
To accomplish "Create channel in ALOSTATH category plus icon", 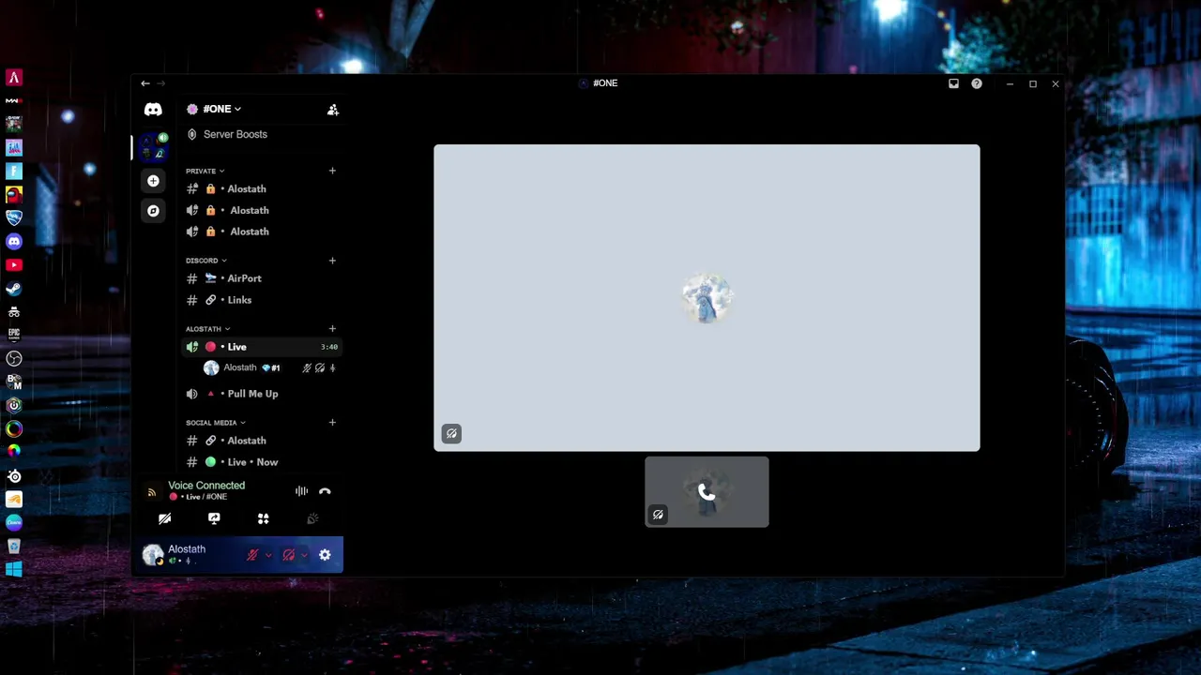I will coord(332,329).
